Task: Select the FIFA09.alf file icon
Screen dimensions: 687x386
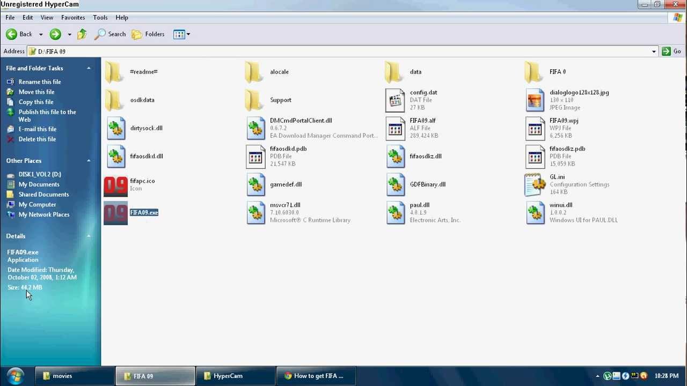Action: pos(396,128)
